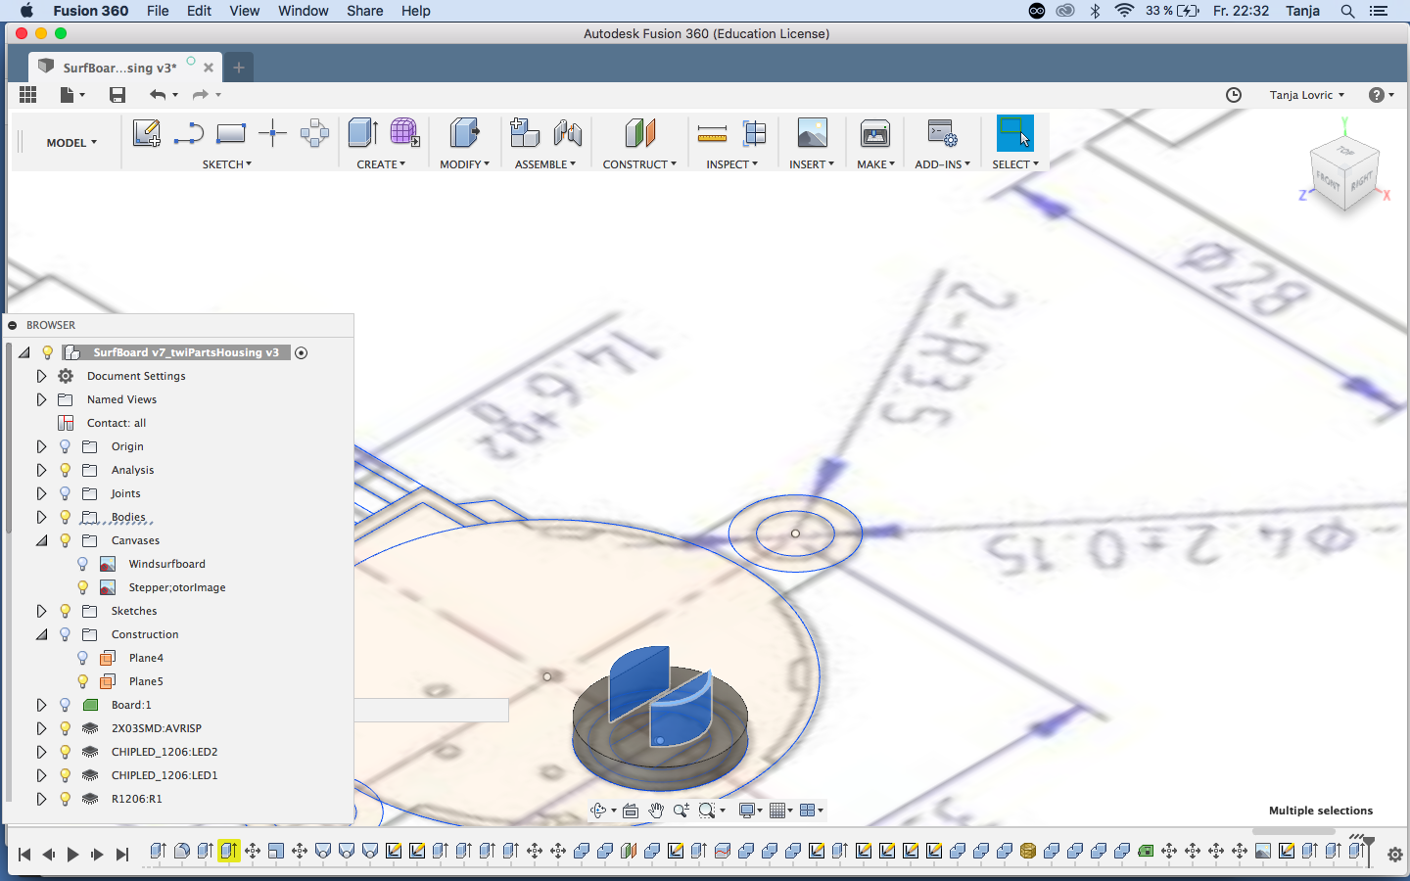Viewport: 1410px width, 881px height.
Task: Click the Save disk icon
Action: 117,94
